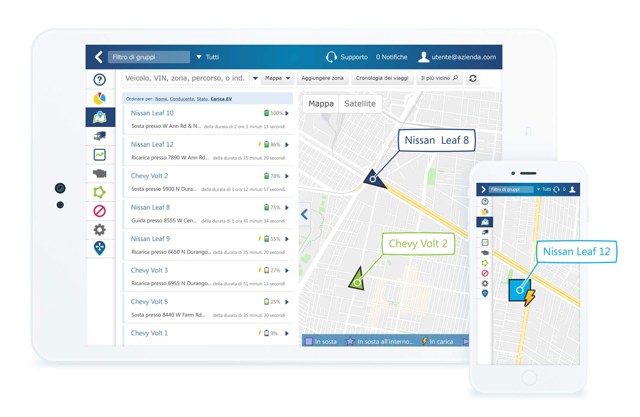Open the blue location pin icon in tablet sidebar
Image resolution: width=640 pixels, height=417 pixels.
click(100, 248)
